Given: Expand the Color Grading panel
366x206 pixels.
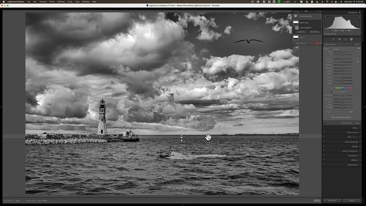Looking at the screenshot, I should 360,142.
